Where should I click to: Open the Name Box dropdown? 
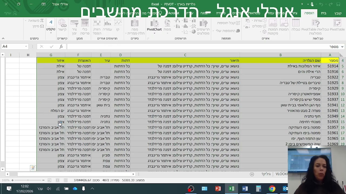(26, 47)
